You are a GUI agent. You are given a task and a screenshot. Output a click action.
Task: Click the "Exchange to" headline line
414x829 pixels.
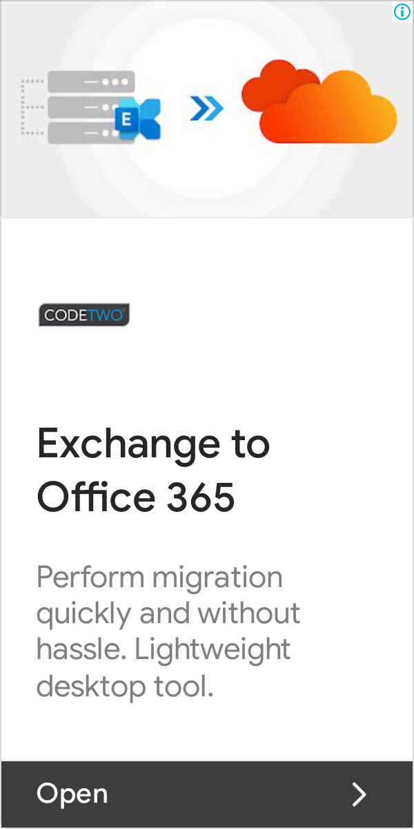(153, 444)
